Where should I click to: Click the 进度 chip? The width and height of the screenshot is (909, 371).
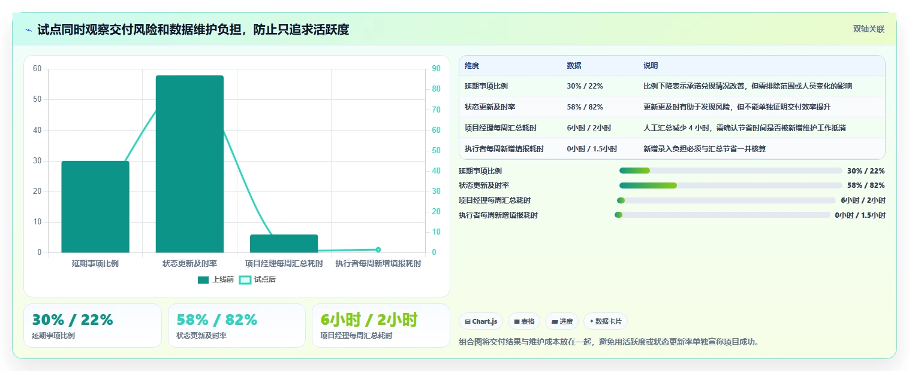click(562, 321)
